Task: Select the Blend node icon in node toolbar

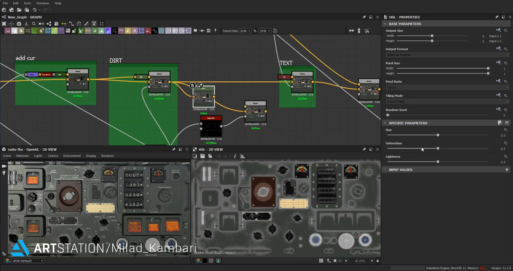Action: [x=14, y=31]
